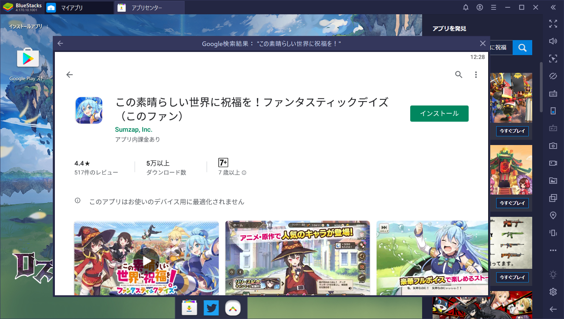Search the app center with the magnifier button
This screenshot has height=319, width=564.
[x=522, y=48]
